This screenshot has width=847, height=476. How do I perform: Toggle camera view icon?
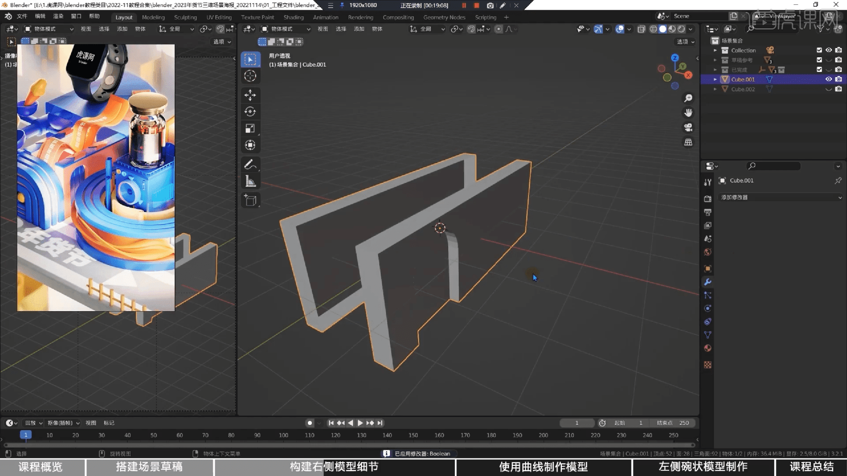click(x=688, y=127)
